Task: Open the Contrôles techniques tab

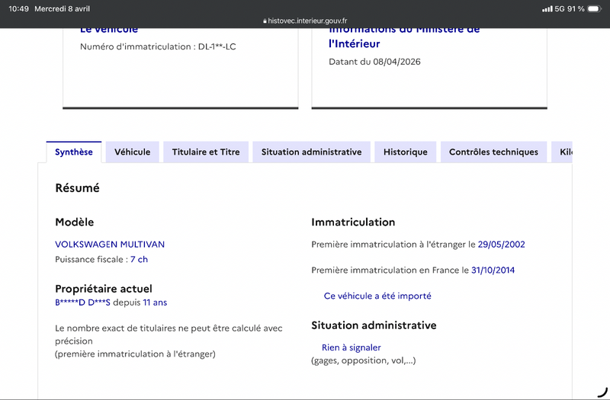Action: 493,152
